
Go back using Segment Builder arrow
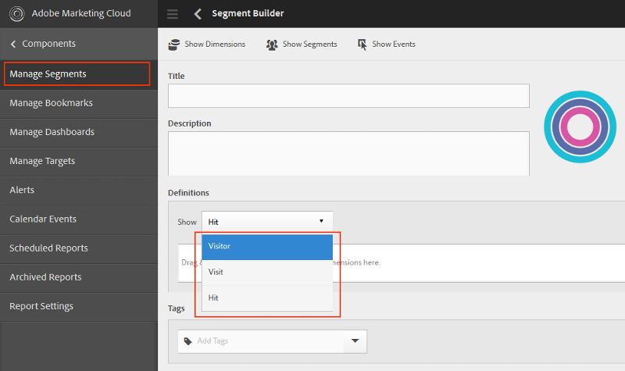[198, 13]
